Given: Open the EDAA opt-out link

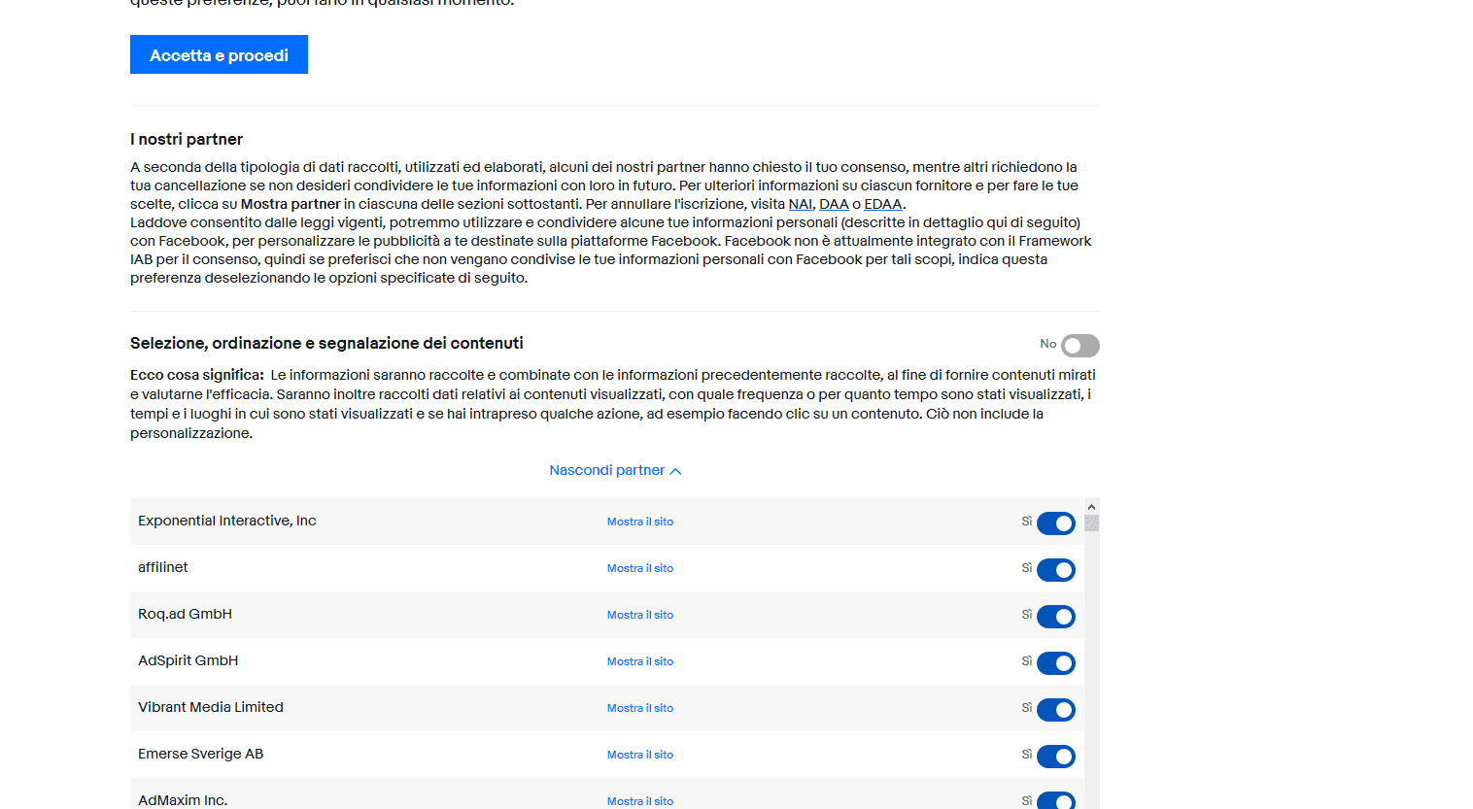Looking at the screenshot, I should pos(882,204).
